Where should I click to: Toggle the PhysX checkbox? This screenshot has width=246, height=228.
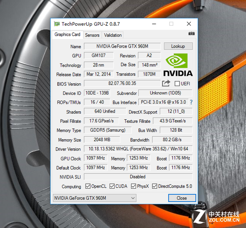133,186
